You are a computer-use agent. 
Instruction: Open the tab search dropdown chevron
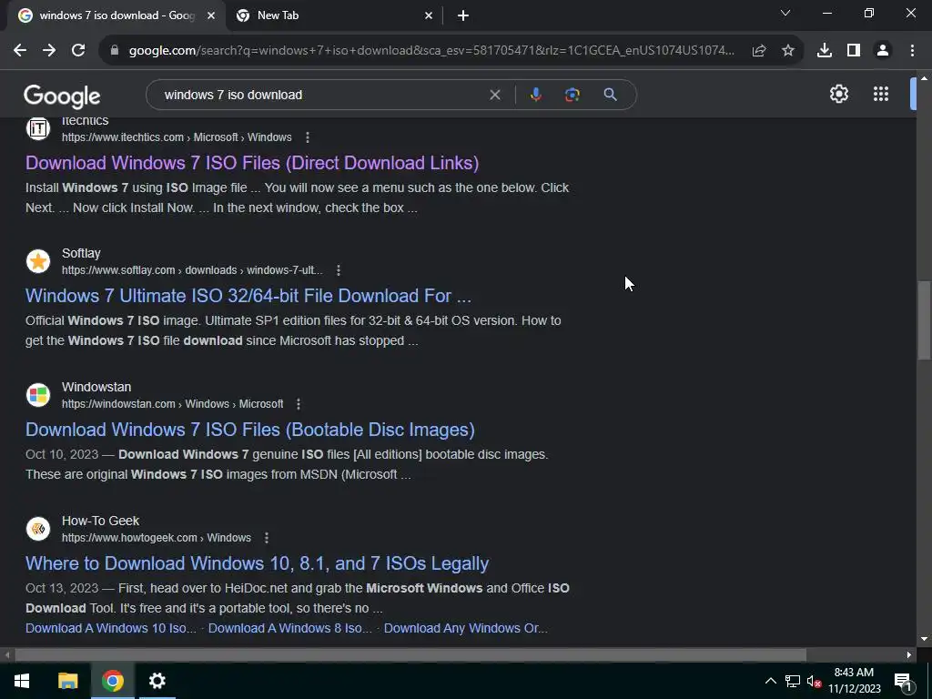tap(785, 13)
